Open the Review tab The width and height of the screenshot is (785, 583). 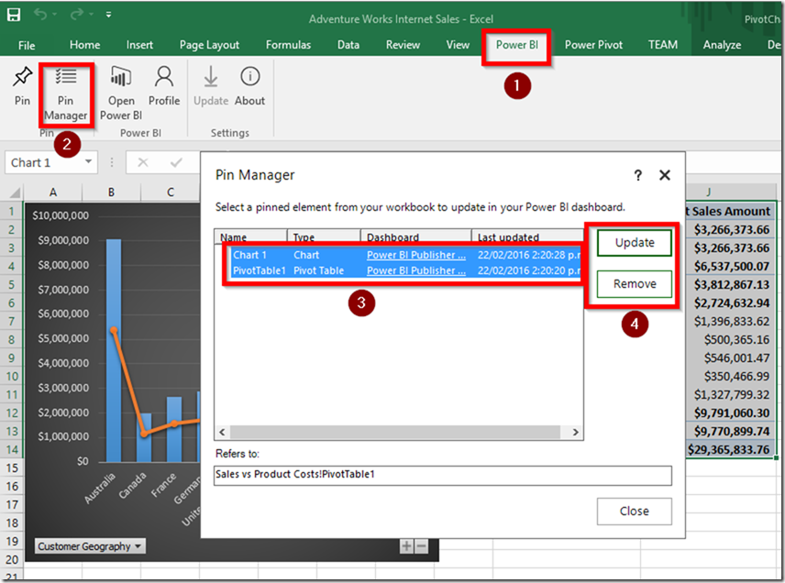403,45
